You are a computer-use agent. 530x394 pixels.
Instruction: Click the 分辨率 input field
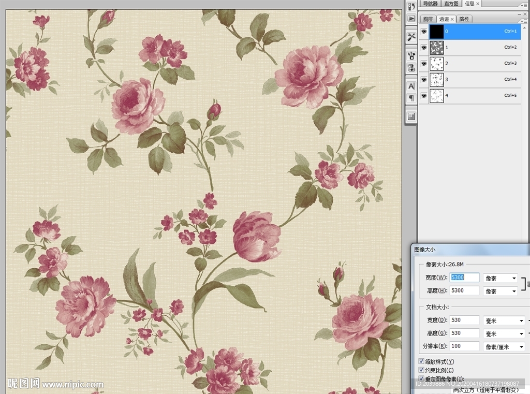(x=464, y=346)
